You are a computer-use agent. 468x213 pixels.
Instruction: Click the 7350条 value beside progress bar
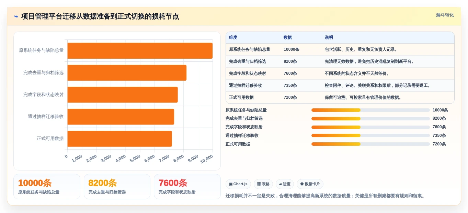[x=439, y=135]
